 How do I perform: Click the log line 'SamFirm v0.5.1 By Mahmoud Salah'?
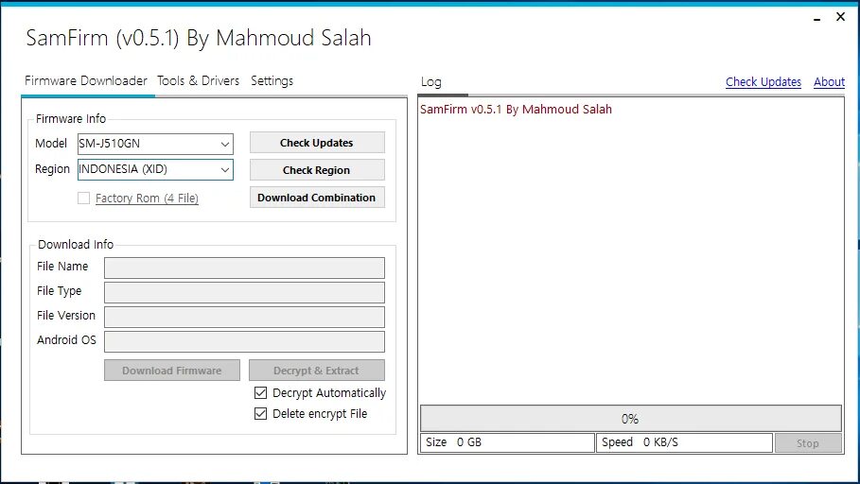click(516, 109)
